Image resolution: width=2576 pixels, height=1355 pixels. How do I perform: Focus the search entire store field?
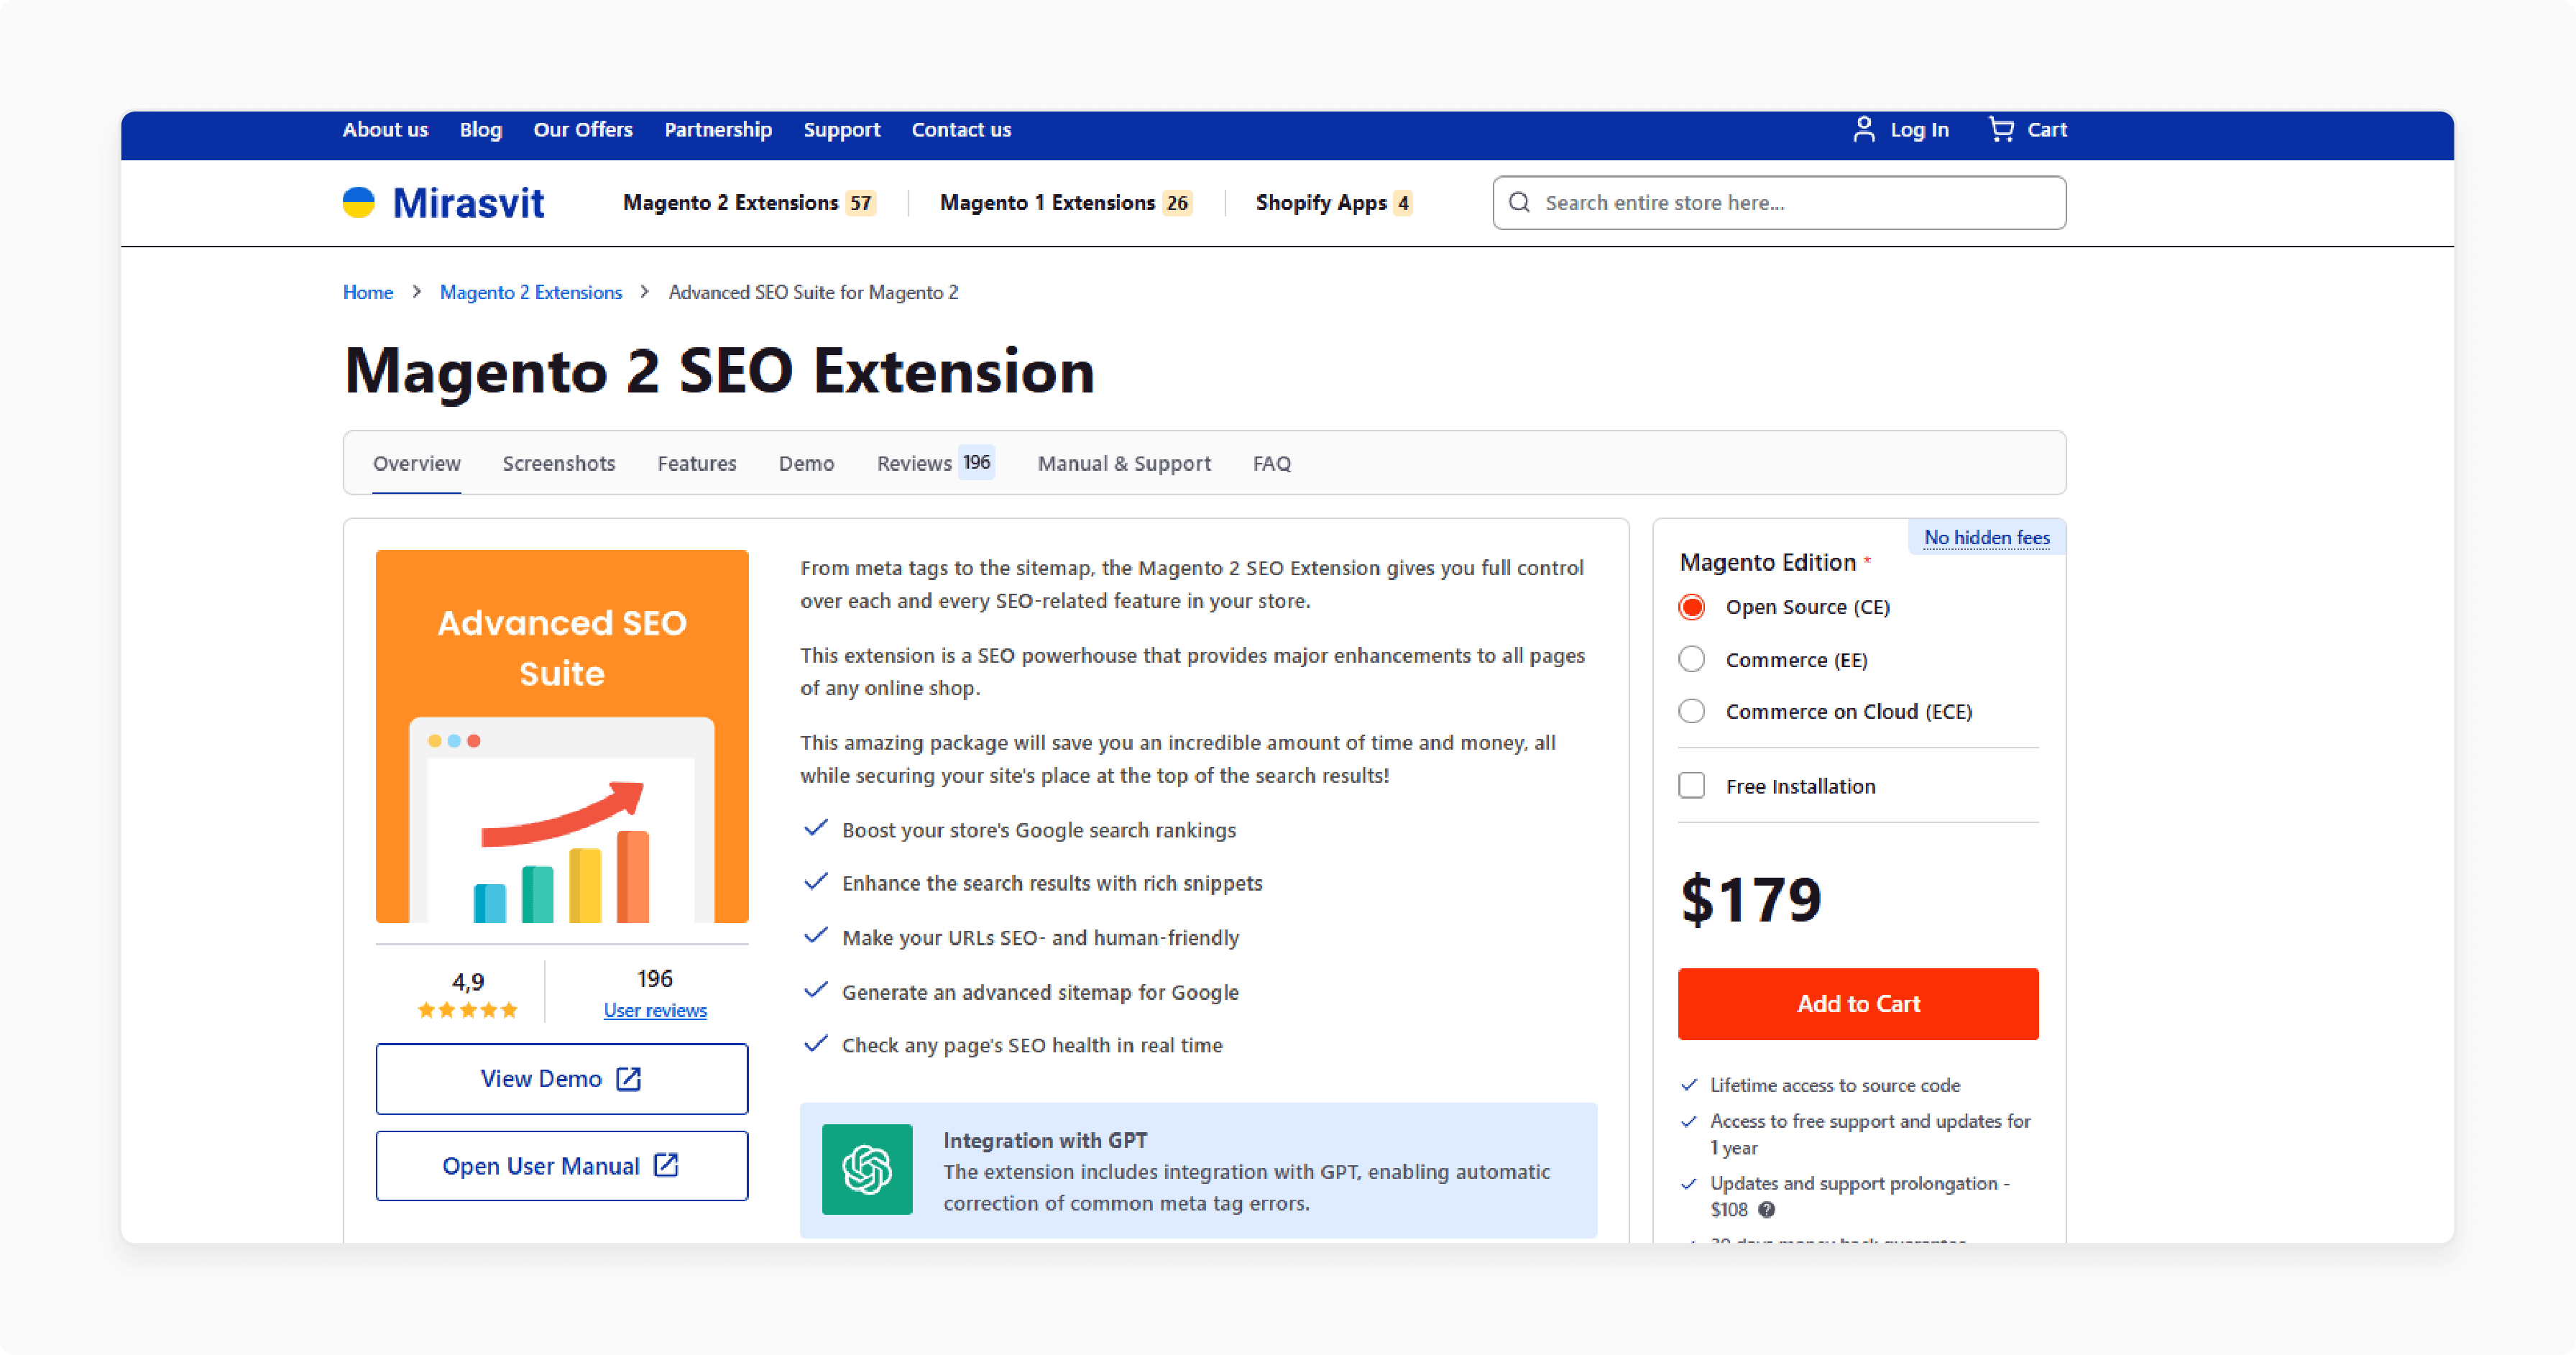(x=1779, y=202)
